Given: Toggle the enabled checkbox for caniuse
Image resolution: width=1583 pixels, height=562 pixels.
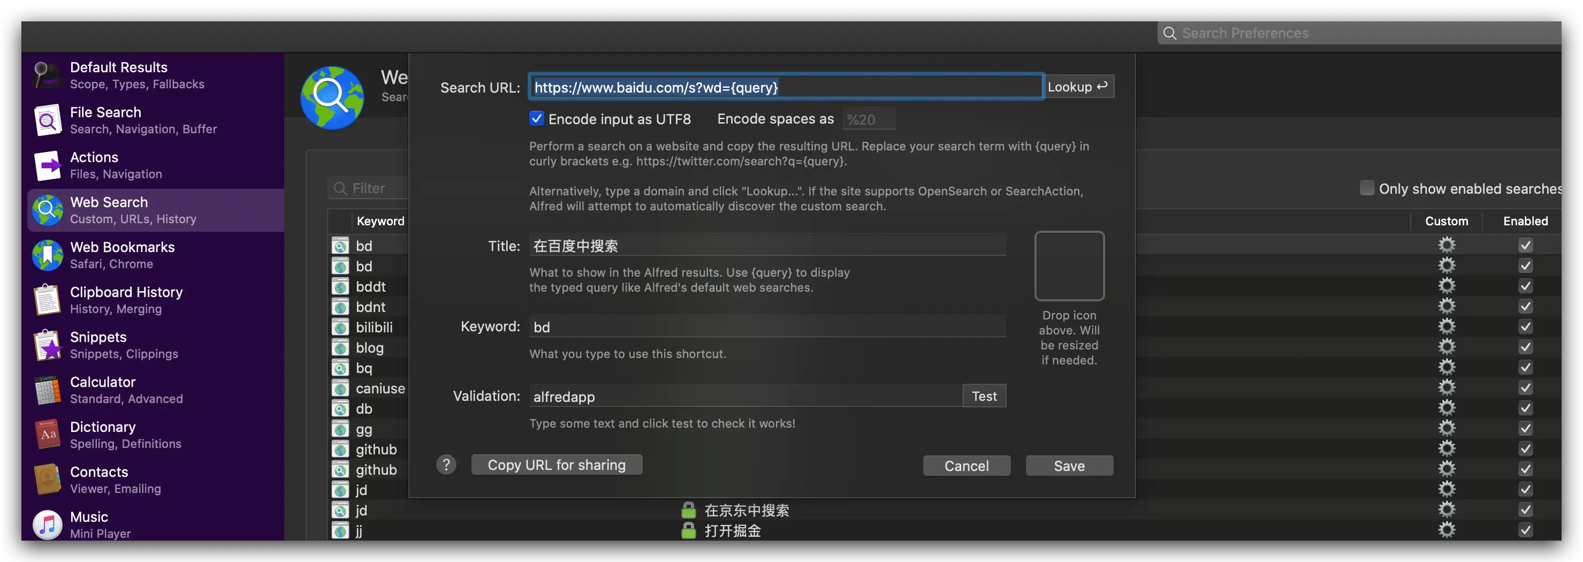Looking at the screenshot, I should (x=1525, y=388).
